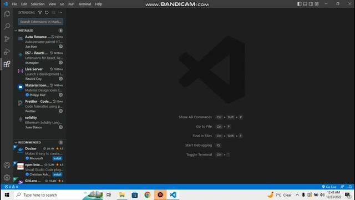Open the Selection menu
355x200 pixels.
pyautogui.click(x=38, y=4)
